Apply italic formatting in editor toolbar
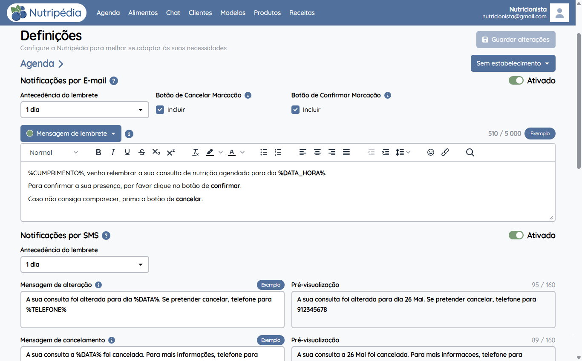582x361 pixels. 113,152
